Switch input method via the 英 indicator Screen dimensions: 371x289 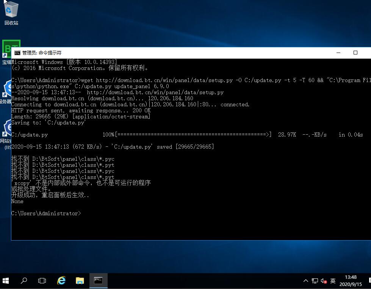click(x=333, y=281)
